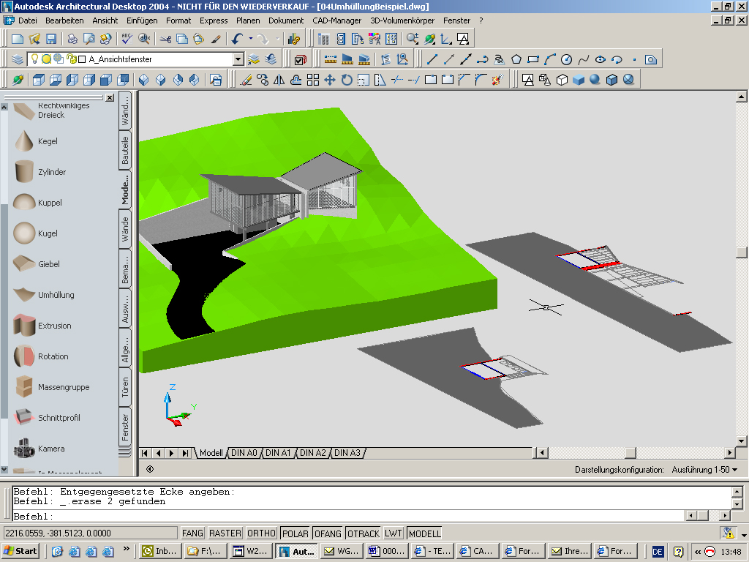Create a new drawing with the New icon
749x562 pixels.
(x=18, y=40)
